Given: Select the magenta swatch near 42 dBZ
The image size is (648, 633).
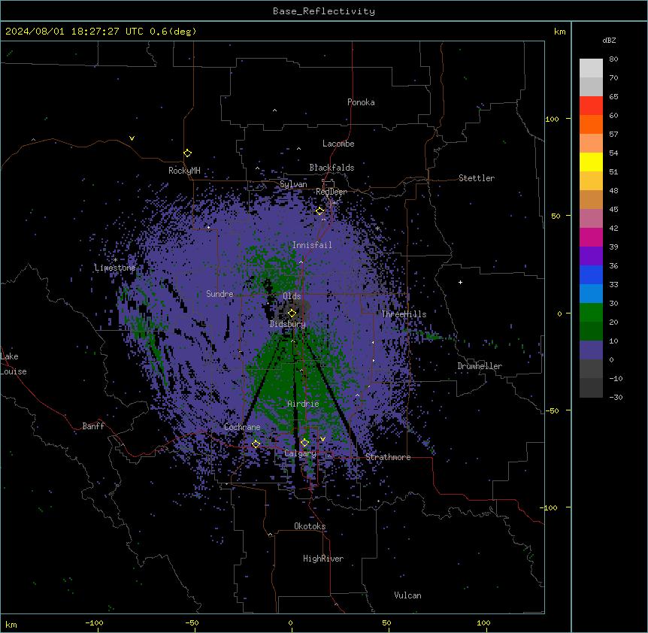Looking at the screenshot, I should (x=591, y=237).
